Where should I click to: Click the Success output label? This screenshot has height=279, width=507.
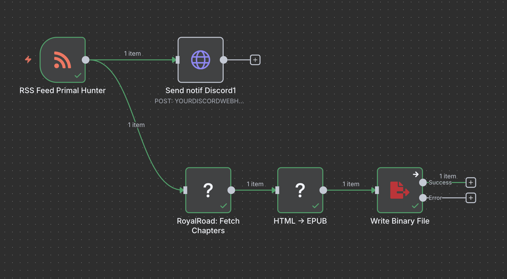(440, 182)
